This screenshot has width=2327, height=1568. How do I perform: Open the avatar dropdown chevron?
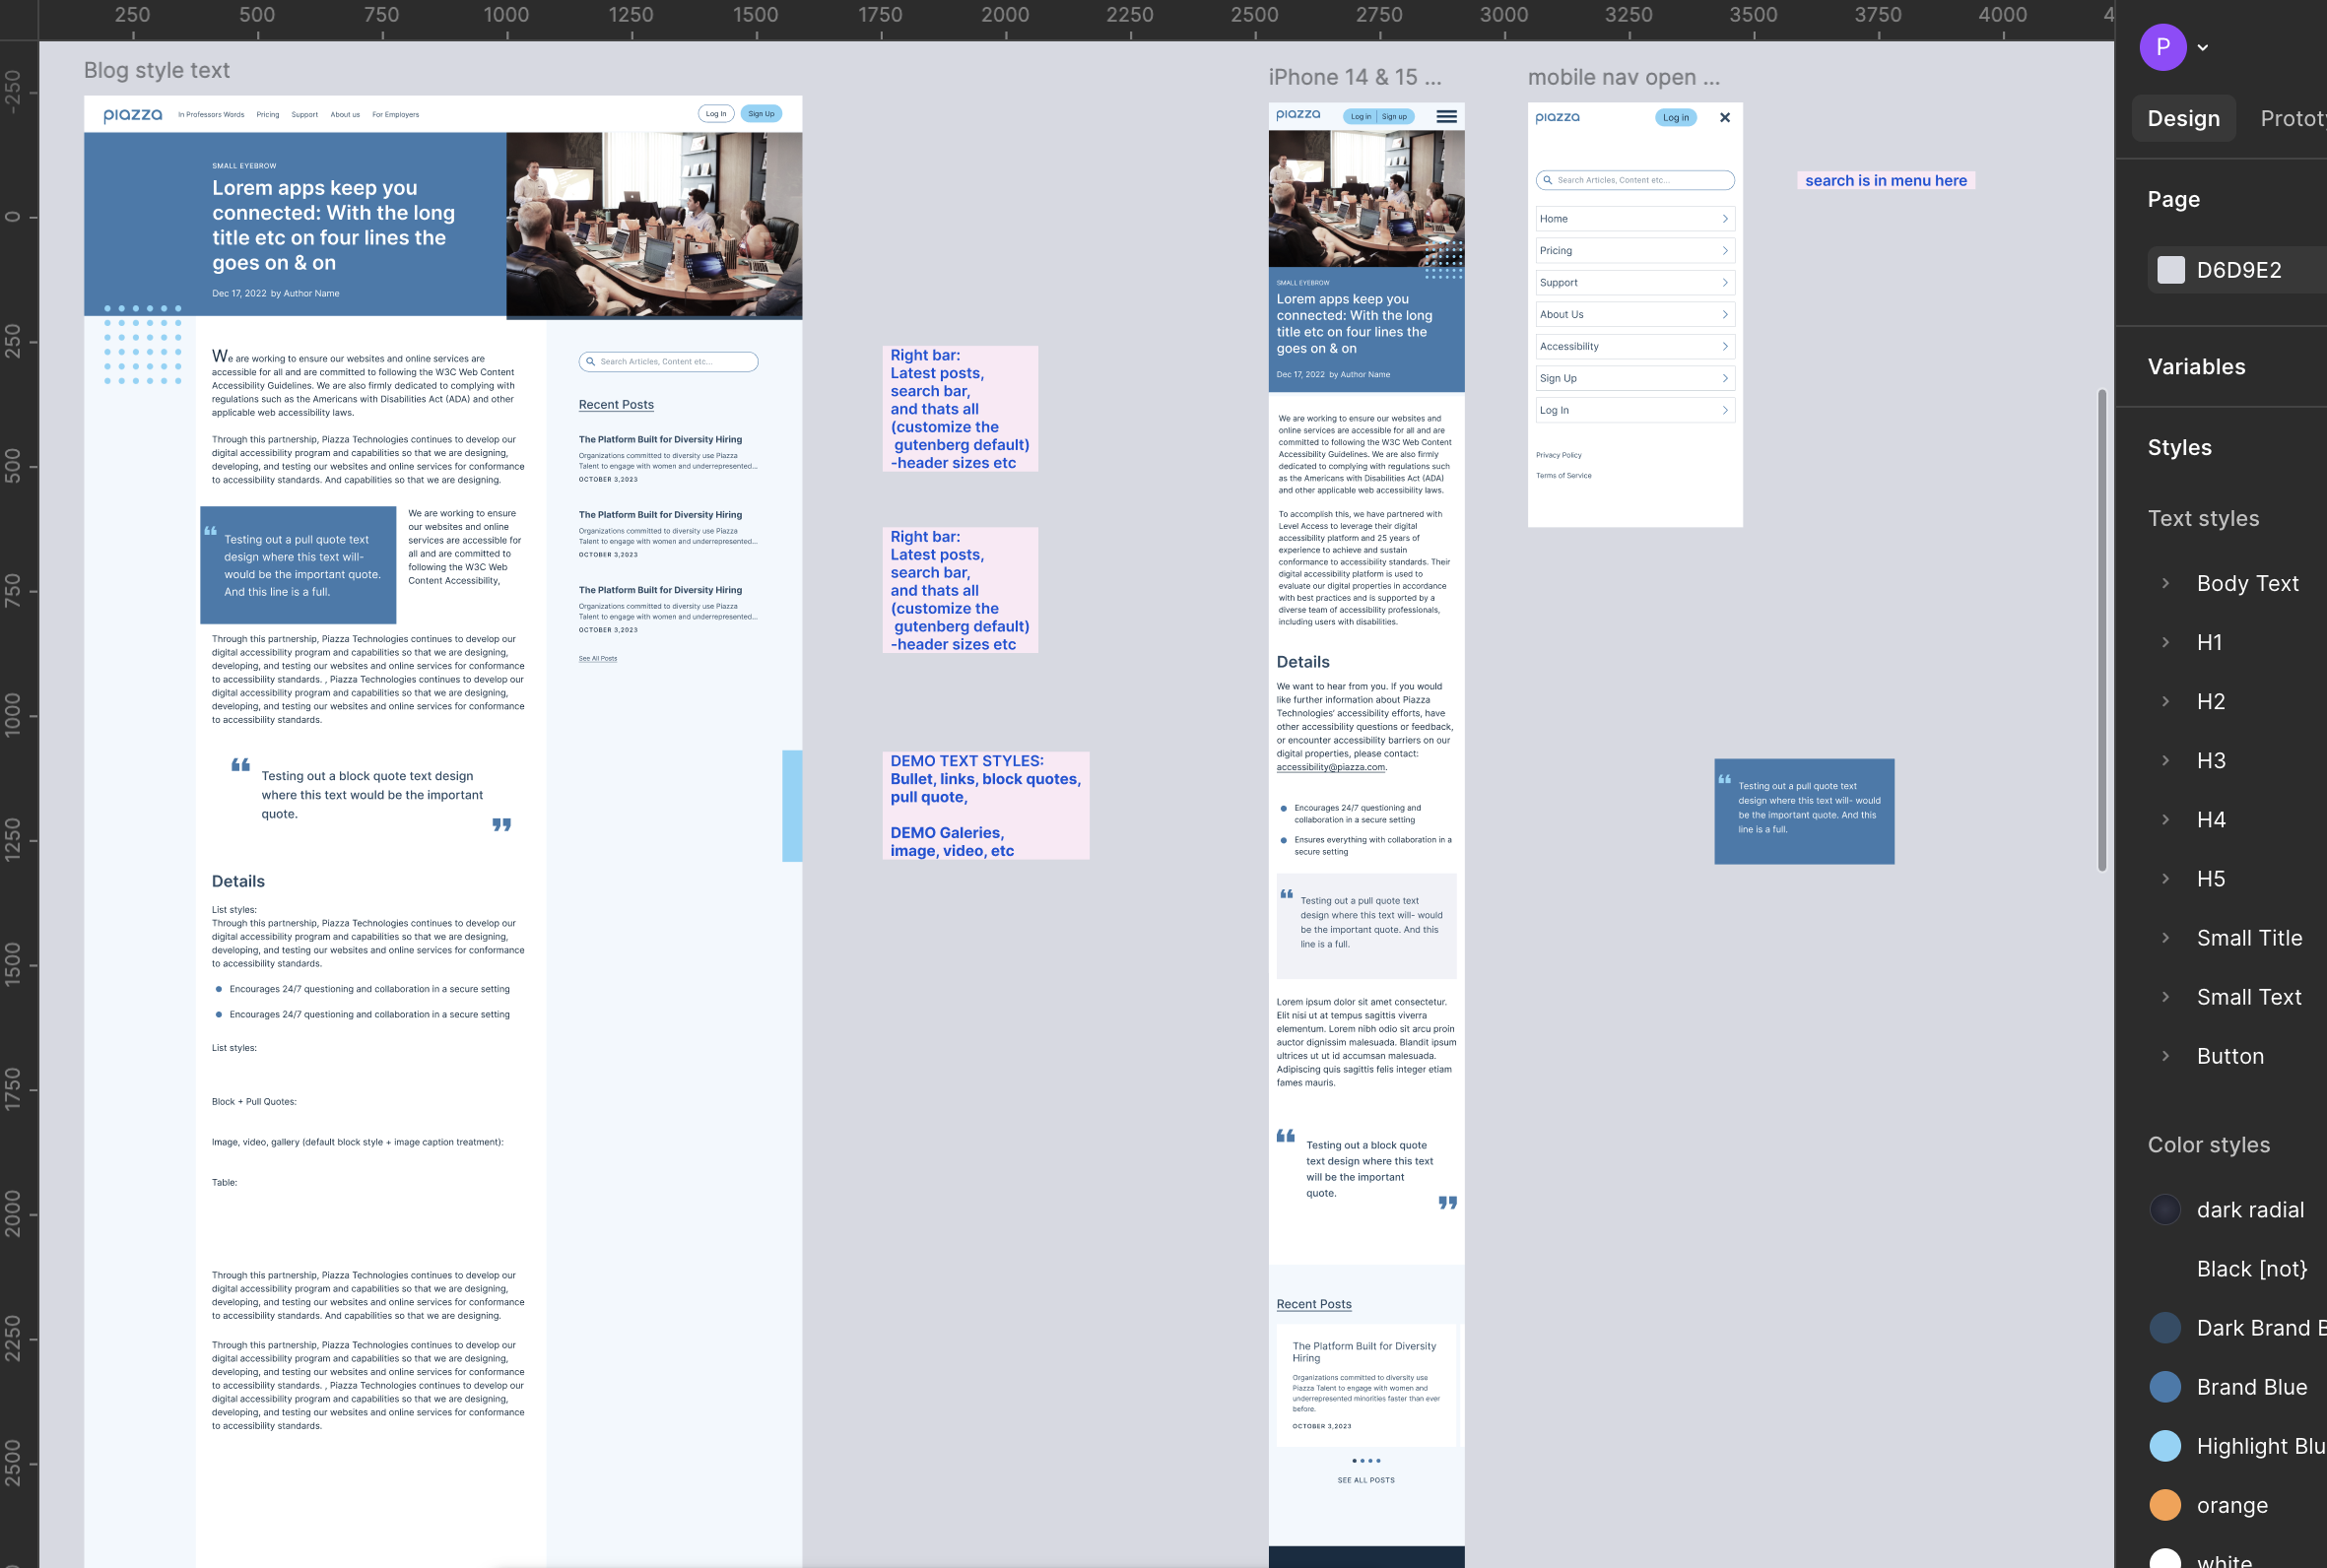click(x=2202, y=48)
